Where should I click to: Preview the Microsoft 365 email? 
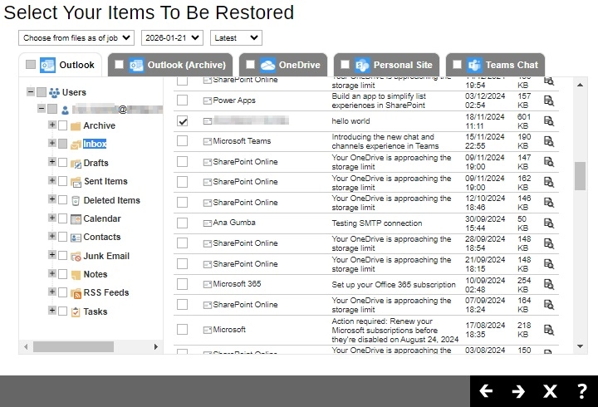point(549,284)
